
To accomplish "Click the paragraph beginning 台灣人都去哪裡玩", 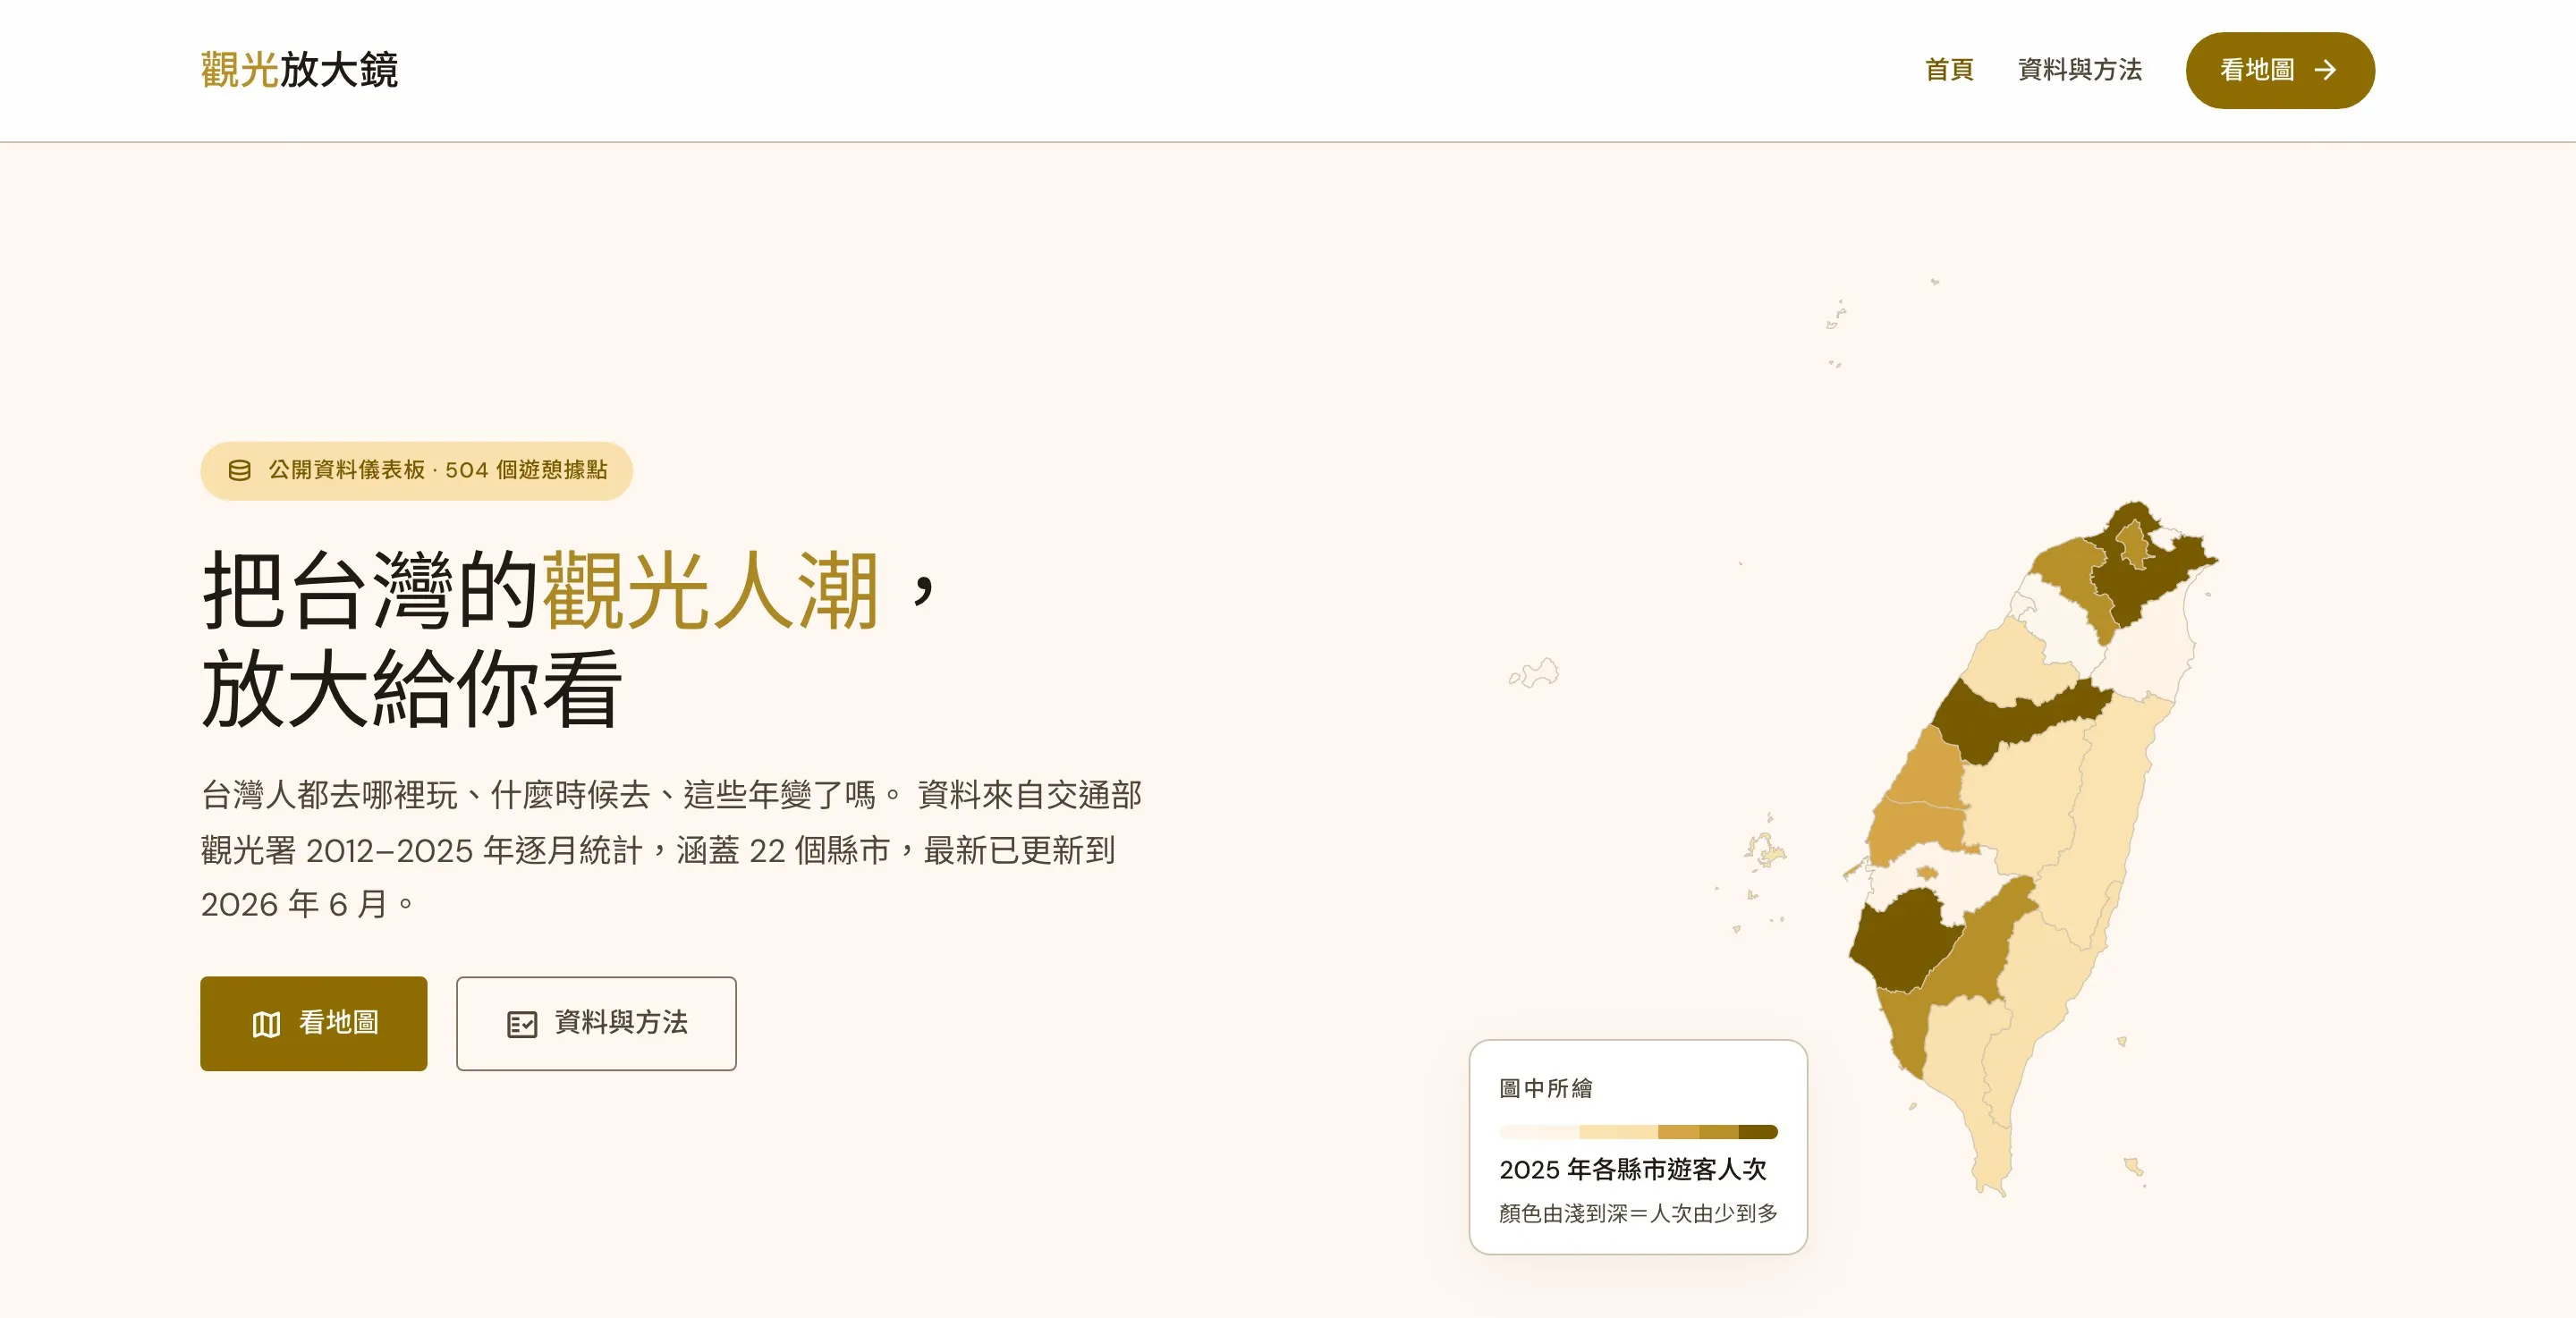I will coord(671,849).
